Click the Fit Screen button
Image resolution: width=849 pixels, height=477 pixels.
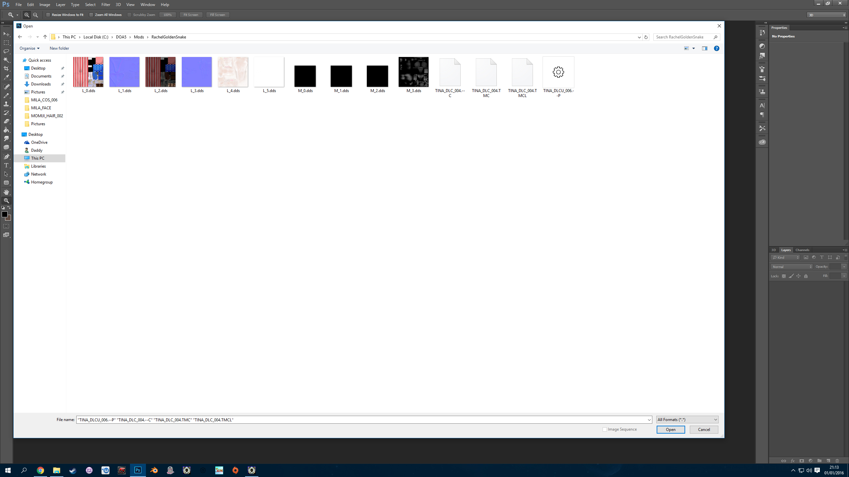[191, 15]
